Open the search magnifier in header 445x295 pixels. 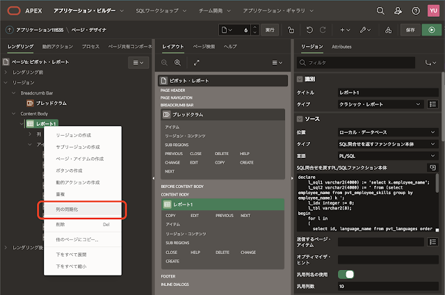[380, 11]
